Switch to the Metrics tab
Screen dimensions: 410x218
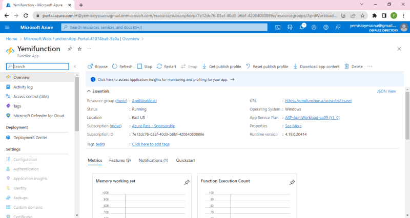pos(95,160)
